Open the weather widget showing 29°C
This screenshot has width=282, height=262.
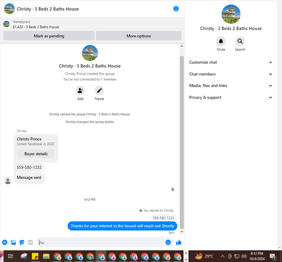tap(204, 256)
